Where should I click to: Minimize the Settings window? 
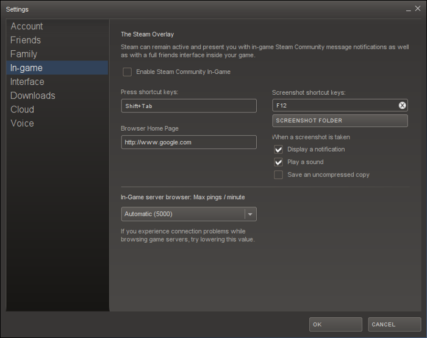409,10
